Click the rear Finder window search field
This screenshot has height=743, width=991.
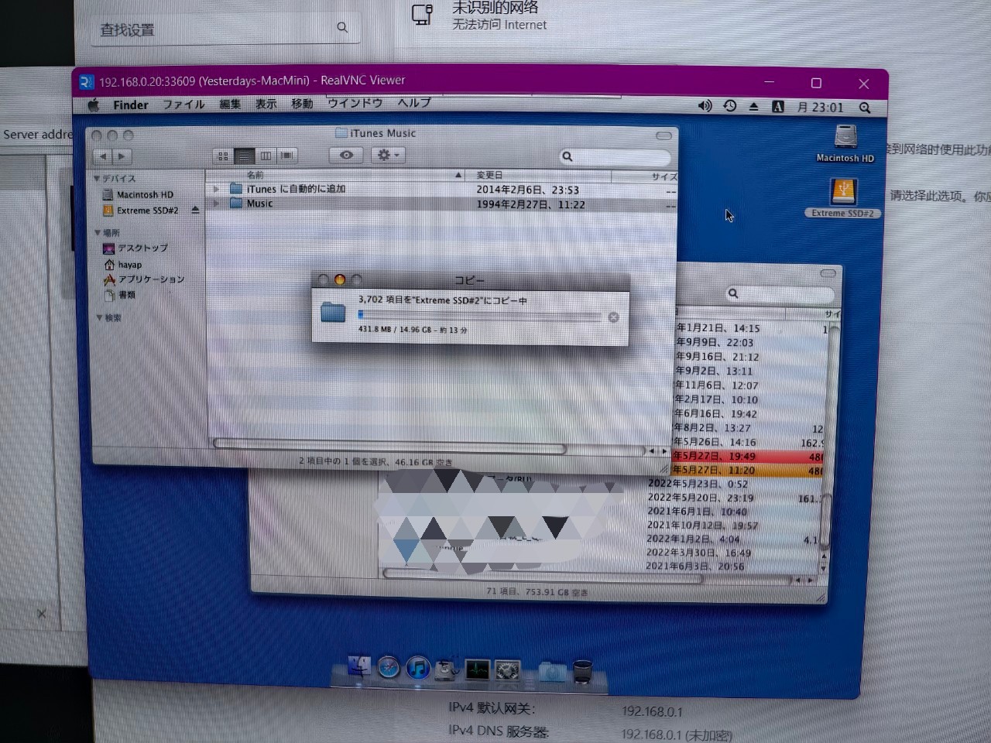[780, 294]
